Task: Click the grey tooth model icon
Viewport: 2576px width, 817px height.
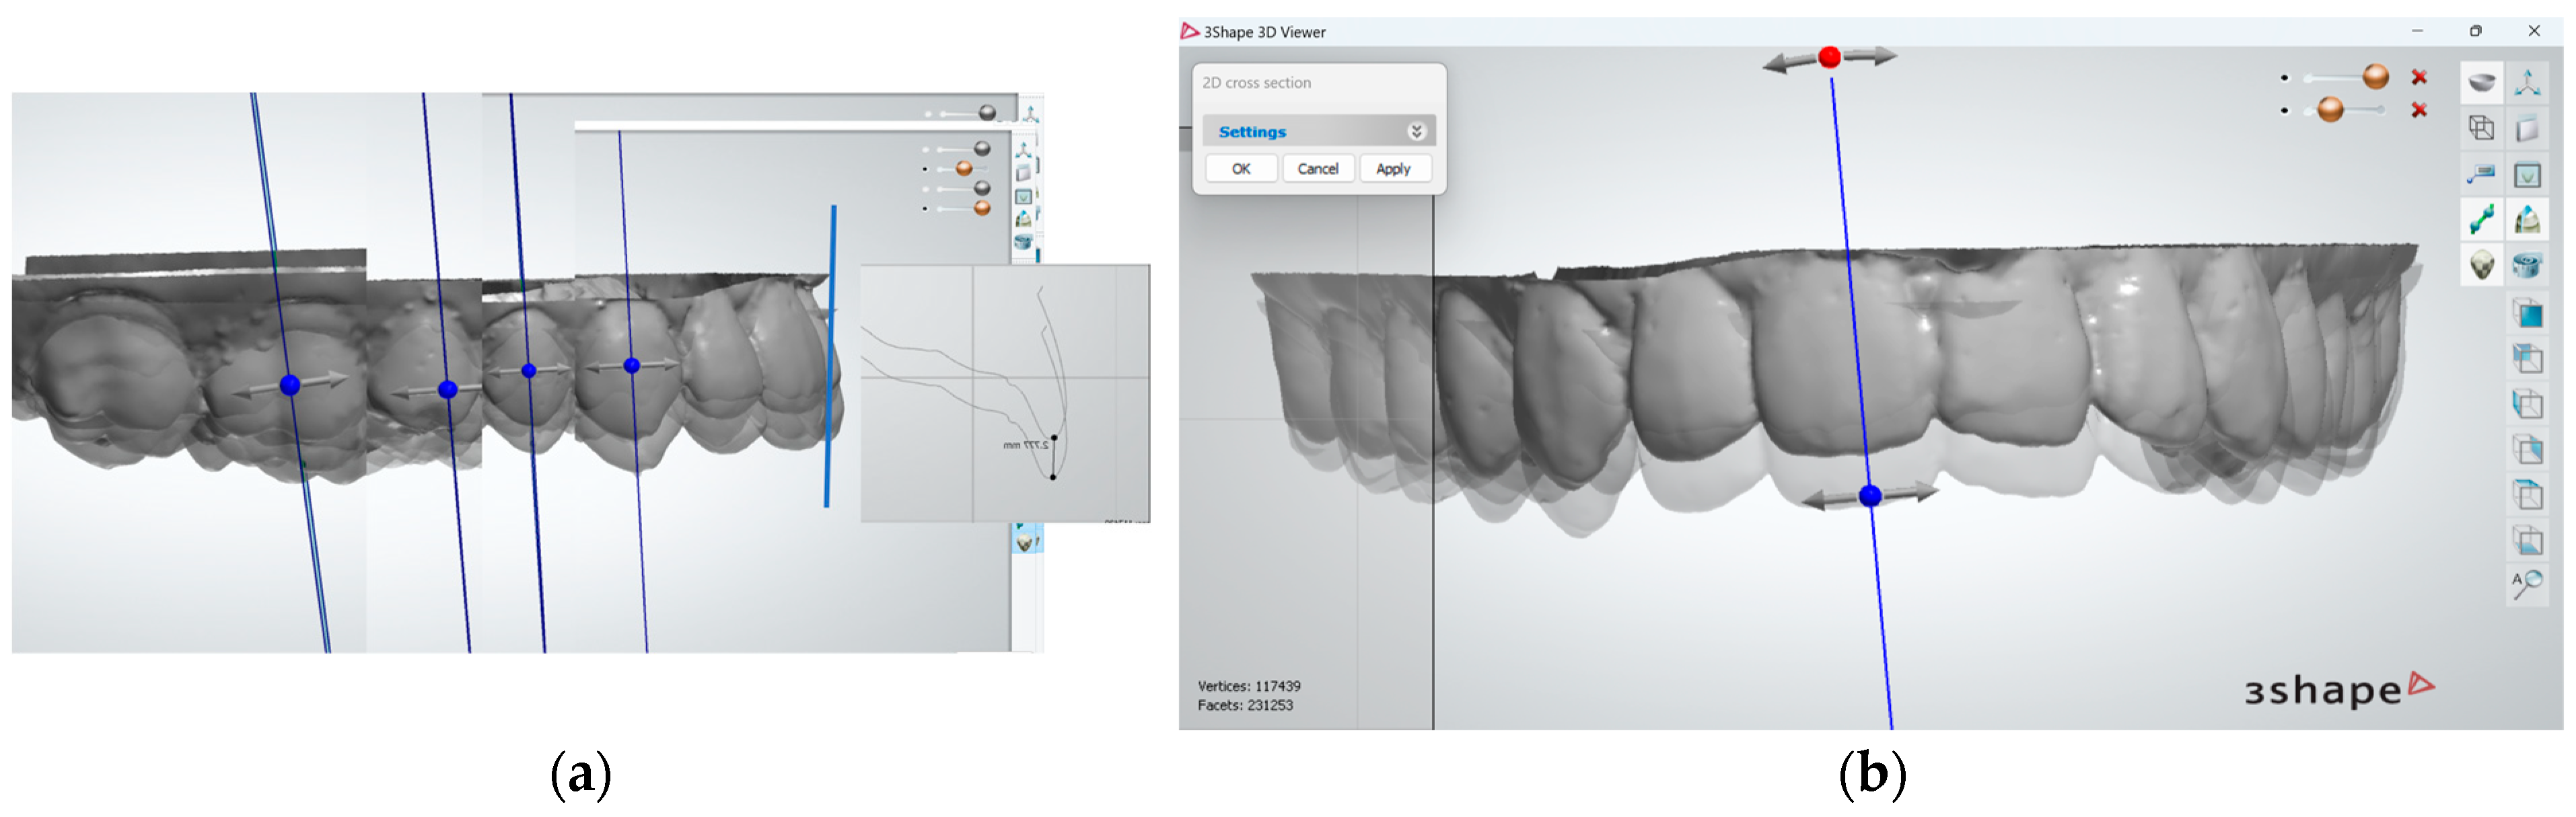Action: pyautogui.click(x=2481, y=266)
